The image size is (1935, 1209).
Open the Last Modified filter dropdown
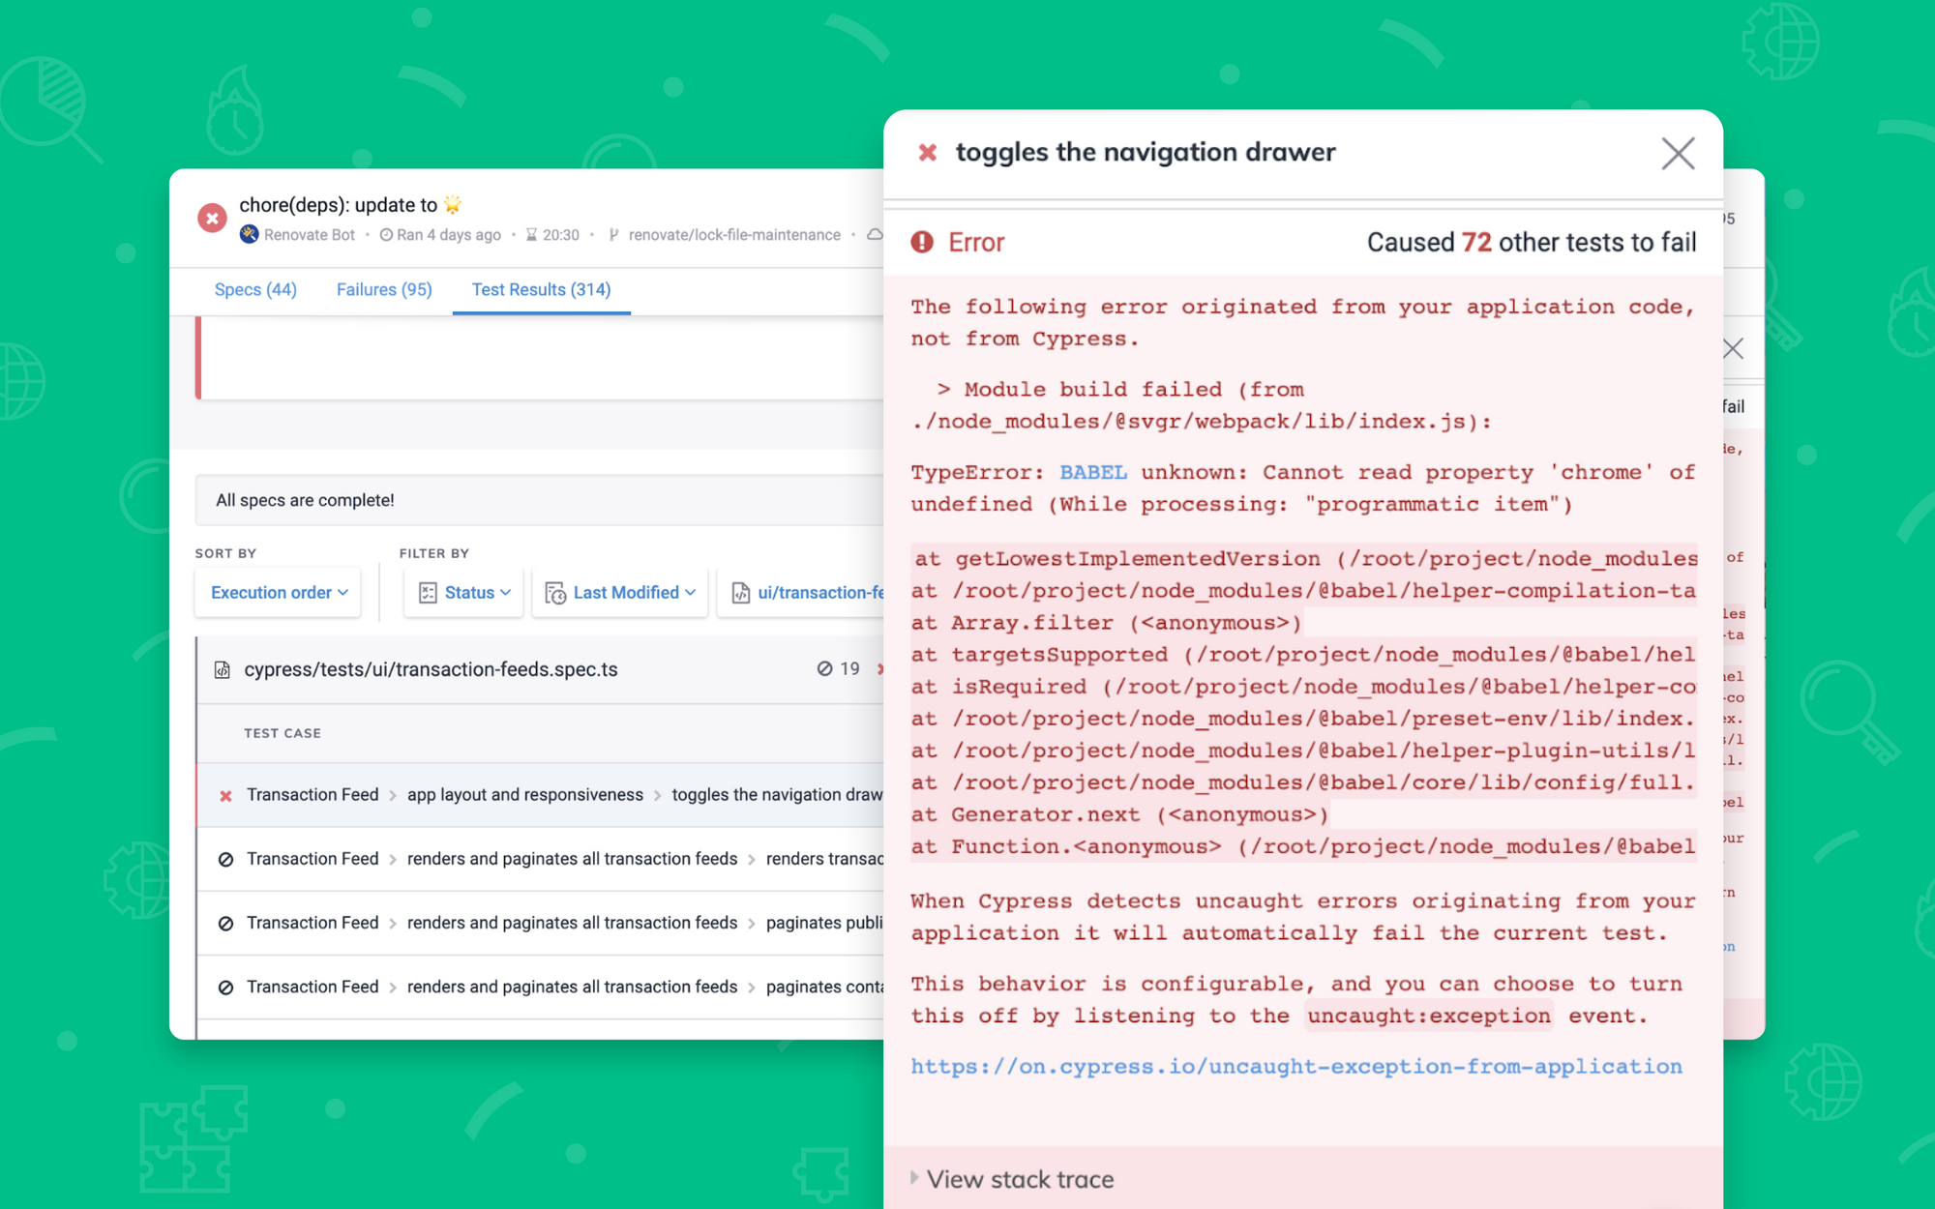point(621,592)
